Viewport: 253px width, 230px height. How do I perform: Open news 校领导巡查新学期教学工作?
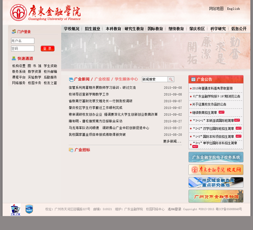pos(89,94)
